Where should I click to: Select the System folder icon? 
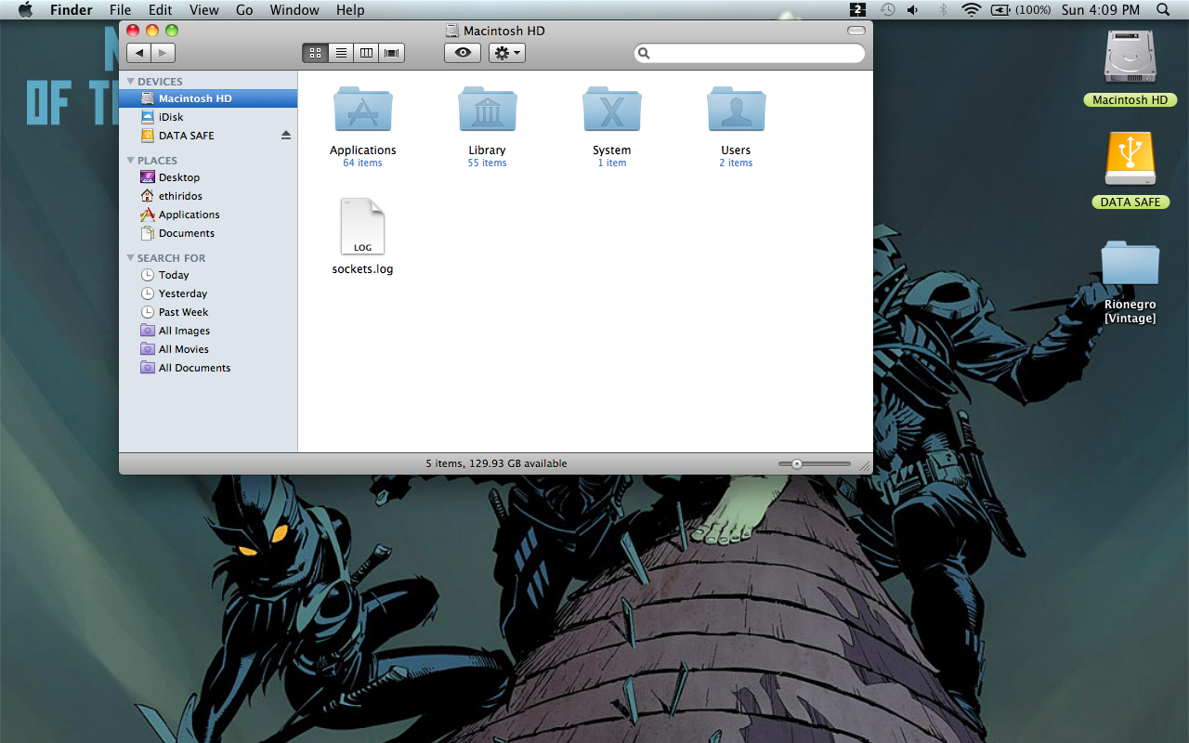click(x=612, y=110)
